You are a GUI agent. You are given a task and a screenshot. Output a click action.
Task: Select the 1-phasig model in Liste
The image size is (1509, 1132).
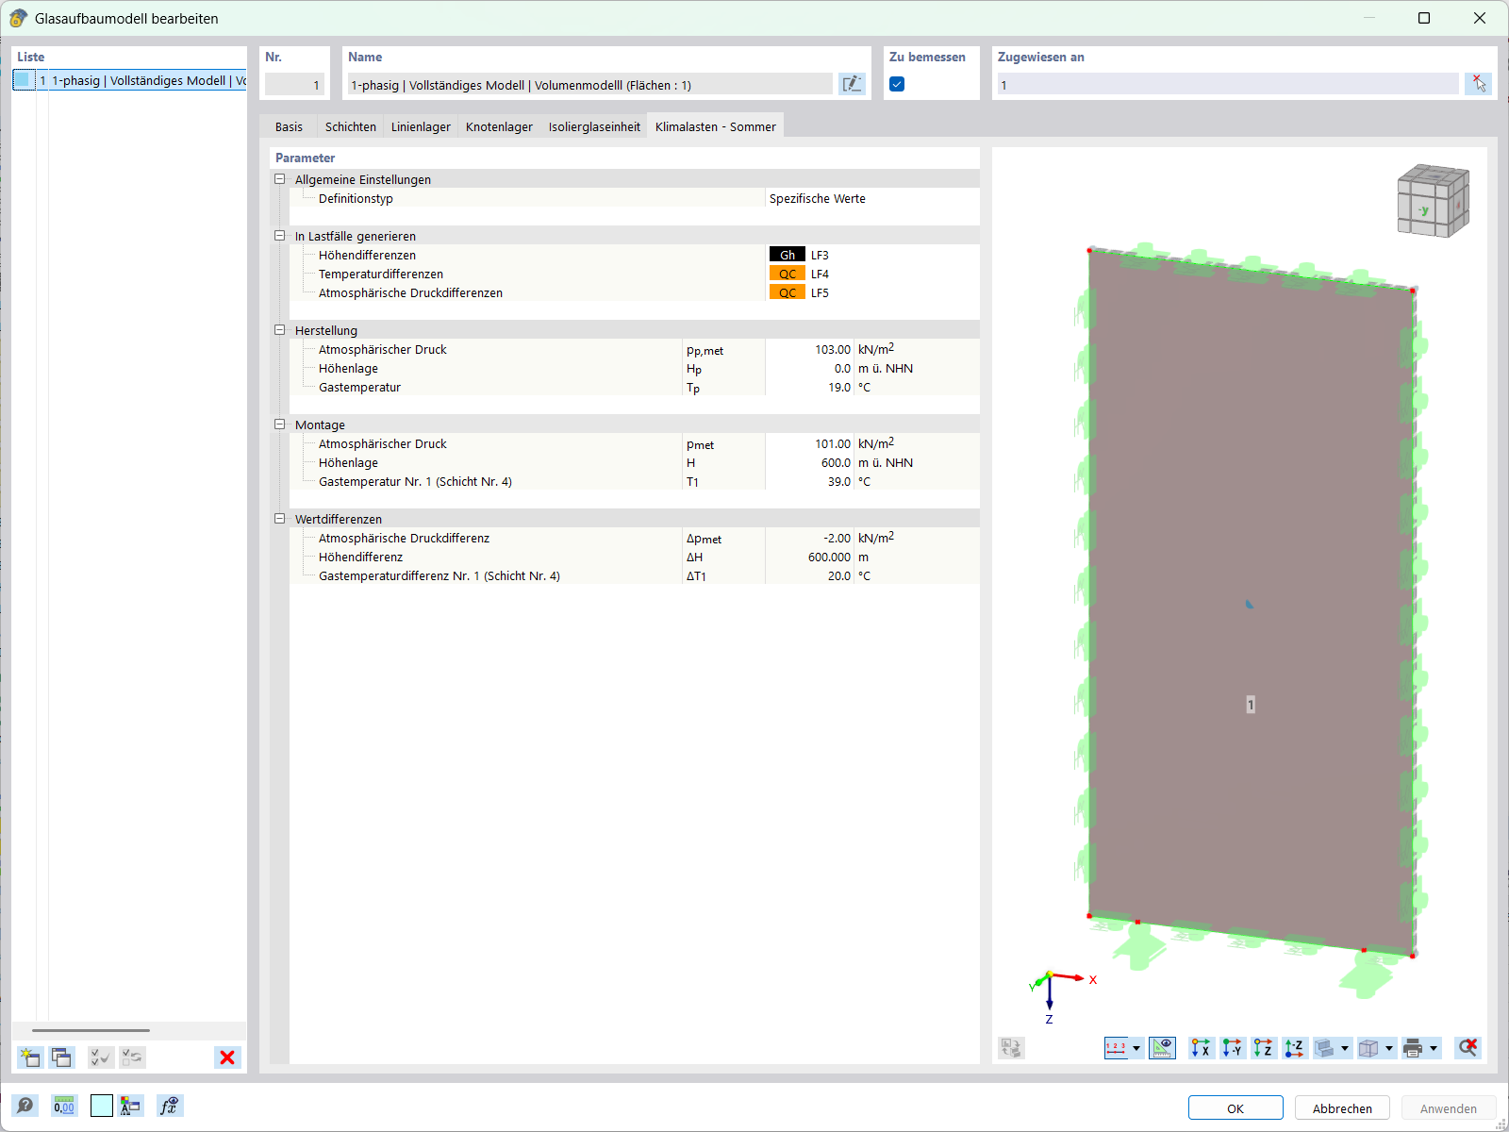click(x=130, y=80)
